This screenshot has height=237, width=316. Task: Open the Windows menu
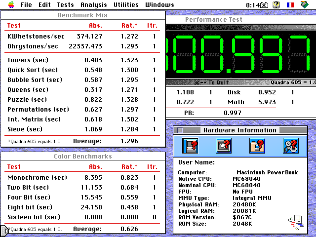tap(159, 4)
